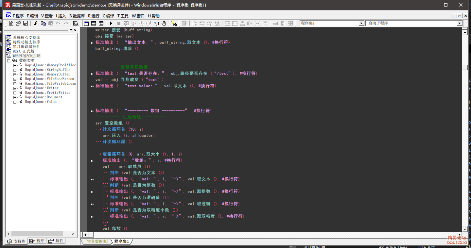The height and width of the screenshot is (248, 471).
Task: Expand RapidJson::Document node
Action: 15,97
